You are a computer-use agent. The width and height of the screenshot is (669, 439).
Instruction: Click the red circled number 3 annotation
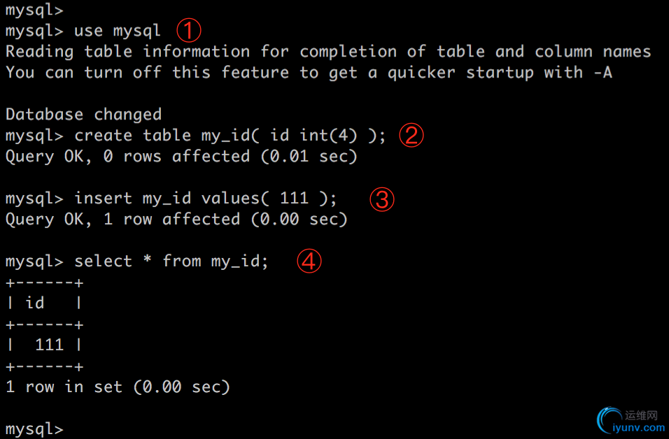[382, 199]
